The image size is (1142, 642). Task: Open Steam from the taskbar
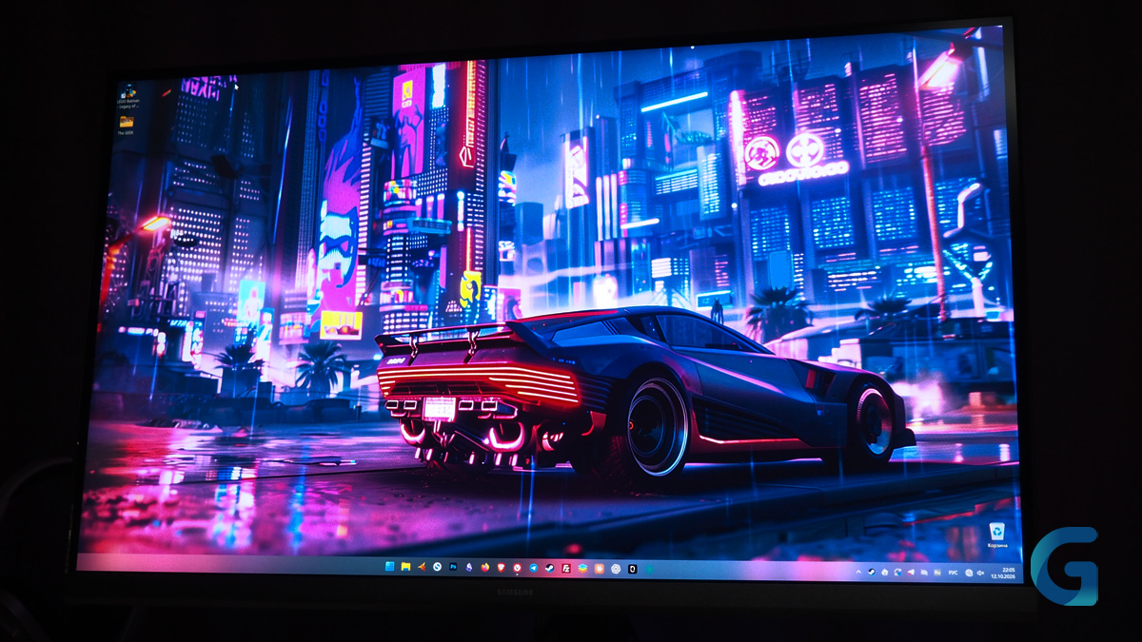[x=549, y=568]
